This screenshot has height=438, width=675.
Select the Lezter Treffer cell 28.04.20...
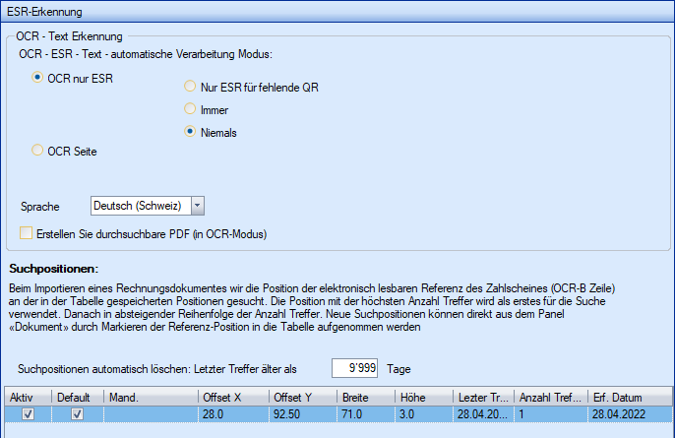point(484,414)
